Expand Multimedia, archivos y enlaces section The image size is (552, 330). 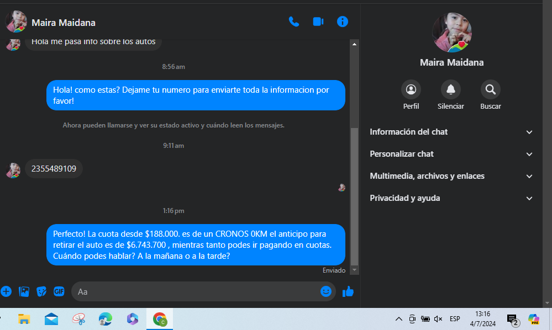[x=451, y=176]
